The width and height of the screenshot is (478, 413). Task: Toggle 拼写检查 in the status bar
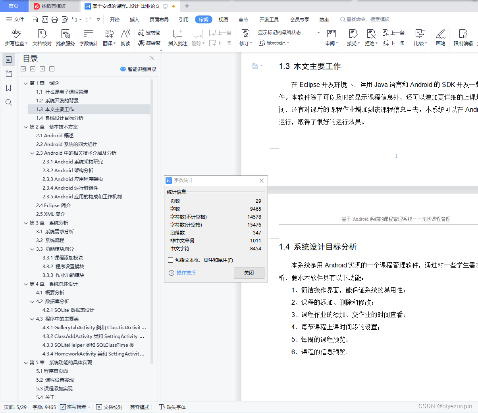(x=75, y=407)
